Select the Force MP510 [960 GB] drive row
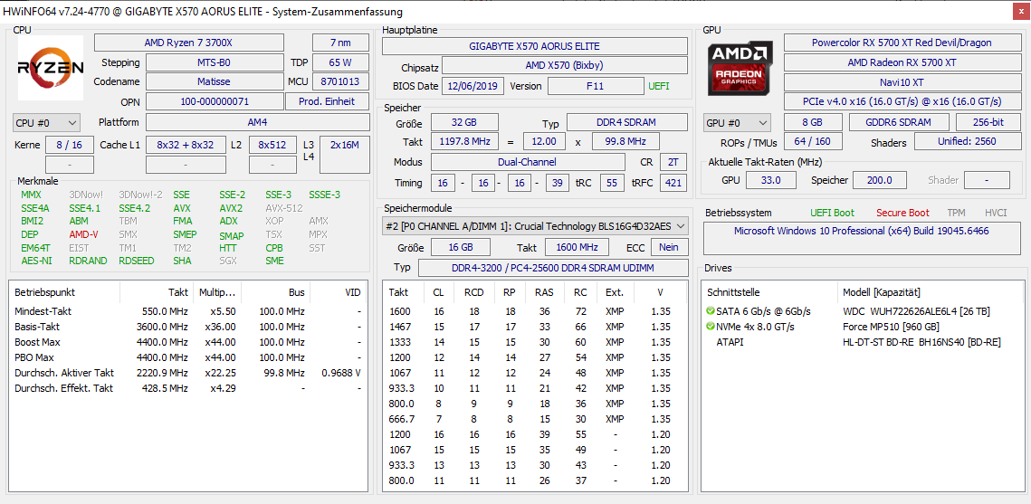The width and height of the screenshot is (1031, 504). [862, 327]
